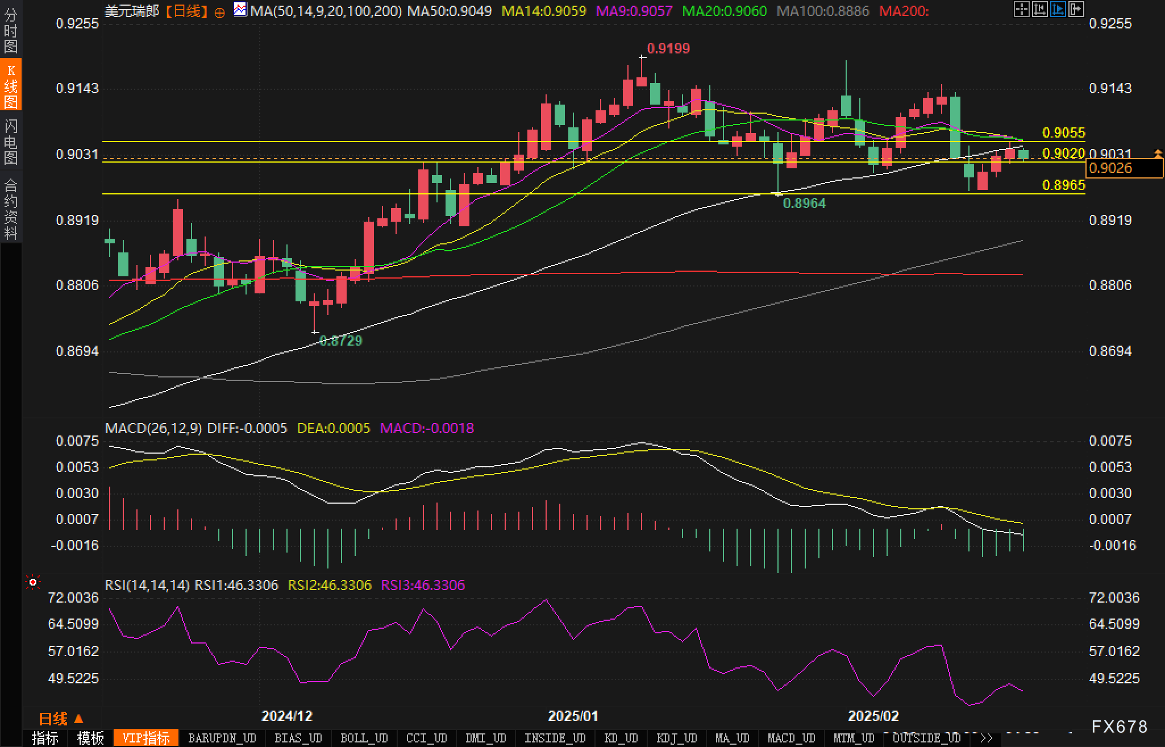Expand more indicators with the >> arrows
Screen dimensions: 1165x747
(x=986, y=738)
